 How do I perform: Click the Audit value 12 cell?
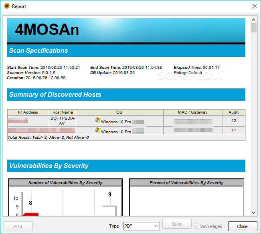pos(233,121)
